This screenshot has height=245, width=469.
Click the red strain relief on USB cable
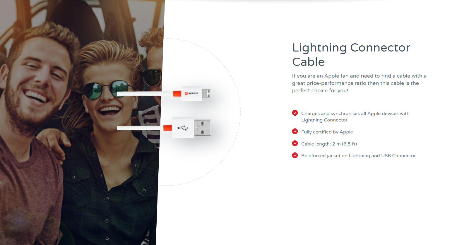pyautogui.click(x=167, y=128)
